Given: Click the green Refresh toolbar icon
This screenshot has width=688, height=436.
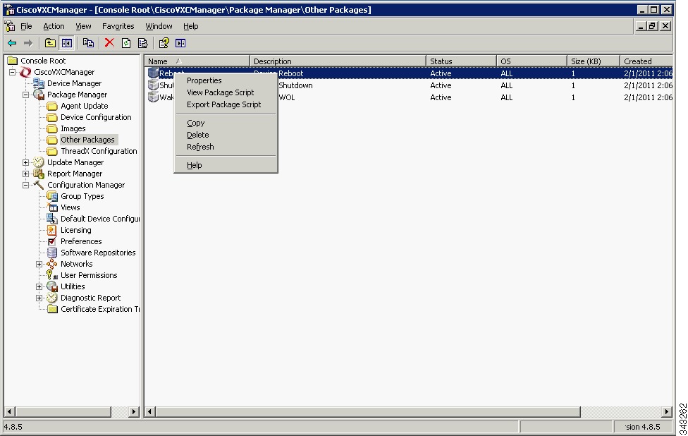Looking at the screenshot, I should [x=126, y=43].
